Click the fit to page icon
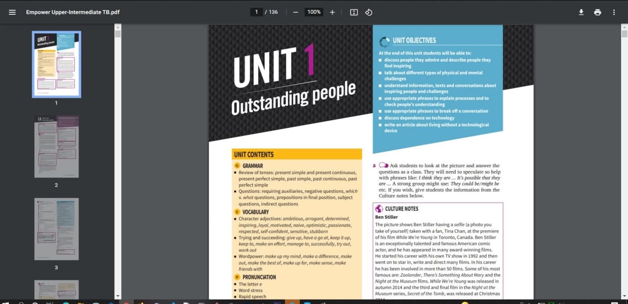This screenshot has width=628, height=304. point(354,12)
